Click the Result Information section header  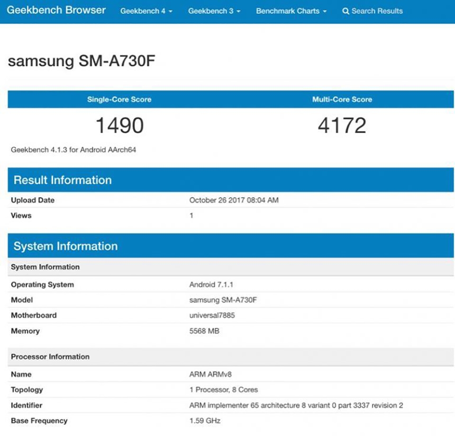(x=231, y=180)
